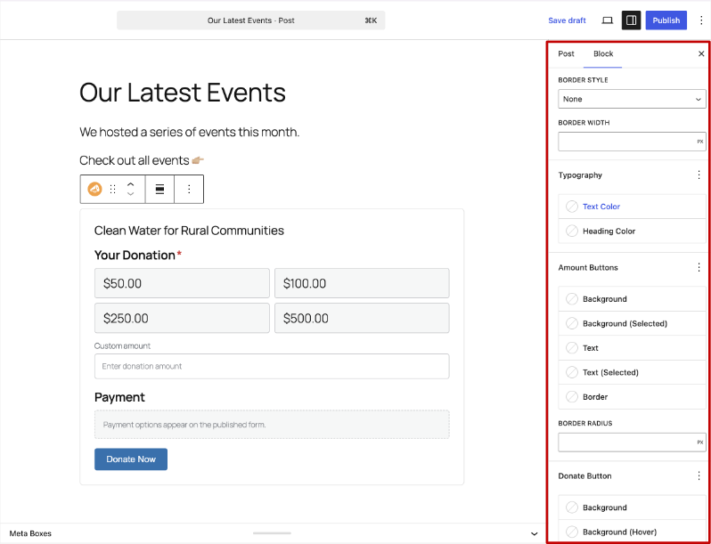Click Save draft link
The image size is (711, 544).
567,20
